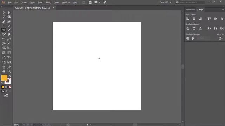Screen dimensions: 225x126
Task: Open the Effect menu
Action: (49, 2)
